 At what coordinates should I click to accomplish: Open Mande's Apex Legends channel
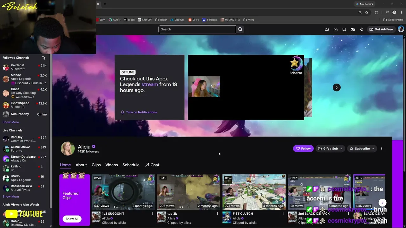click(x=25, y=79)
